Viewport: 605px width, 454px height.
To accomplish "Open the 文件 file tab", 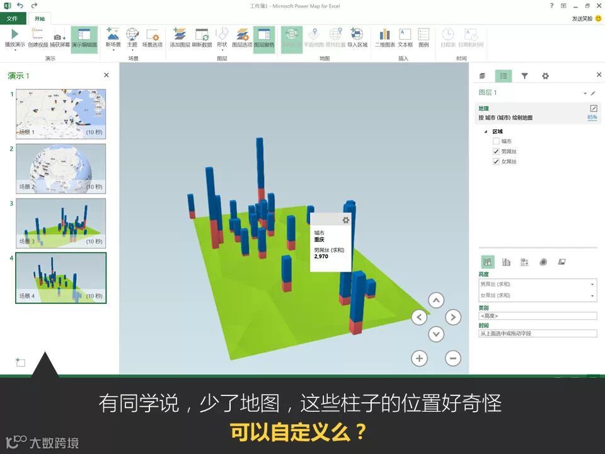I will pos(13,18).
